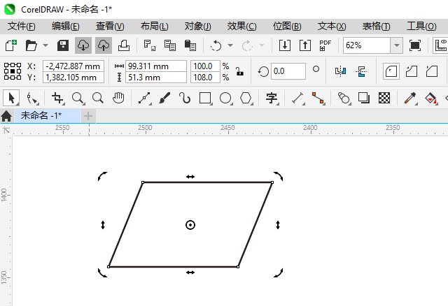The width and height of the screenshot is (448, 306).
Task: Select the Round corner option
Action: pos(391,71)
